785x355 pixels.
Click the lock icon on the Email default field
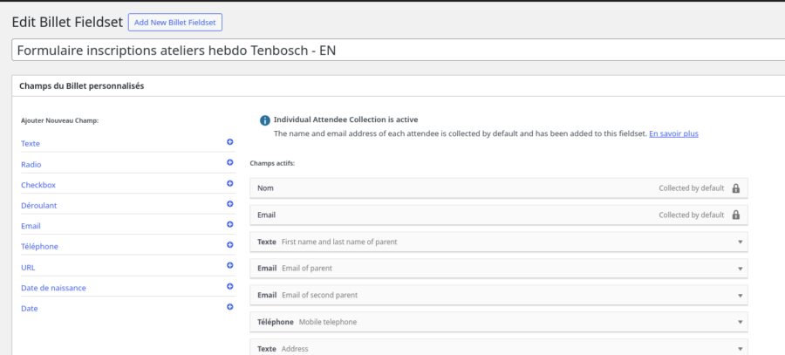735,215
